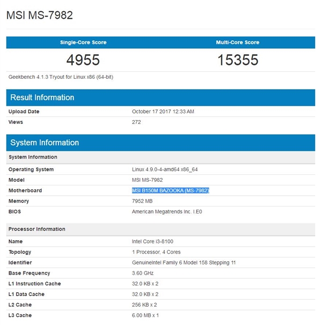Viewport: 322px width, 325px height.
Task: Click the Linux 4.9.0-4-amd64 x86_64 value
Action: pyautogui.click(x=165, y=169)
